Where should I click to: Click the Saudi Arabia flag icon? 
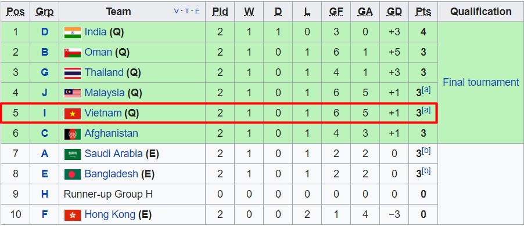coord(73,154)
